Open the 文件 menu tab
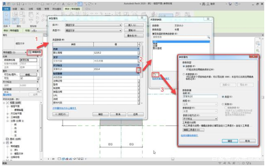 click(x=6, y=9)
